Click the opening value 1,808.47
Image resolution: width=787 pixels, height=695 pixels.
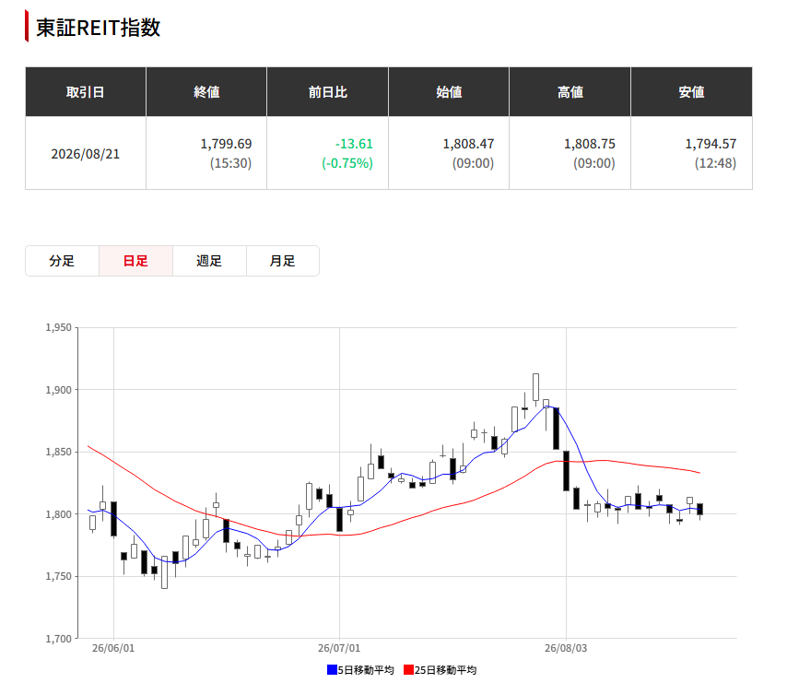[468, 144]
